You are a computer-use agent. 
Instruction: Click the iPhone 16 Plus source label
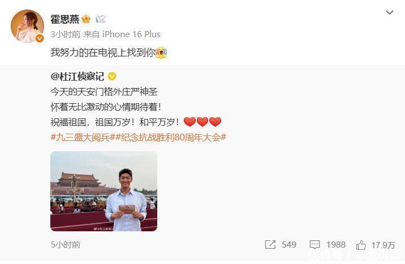point(131,34)
